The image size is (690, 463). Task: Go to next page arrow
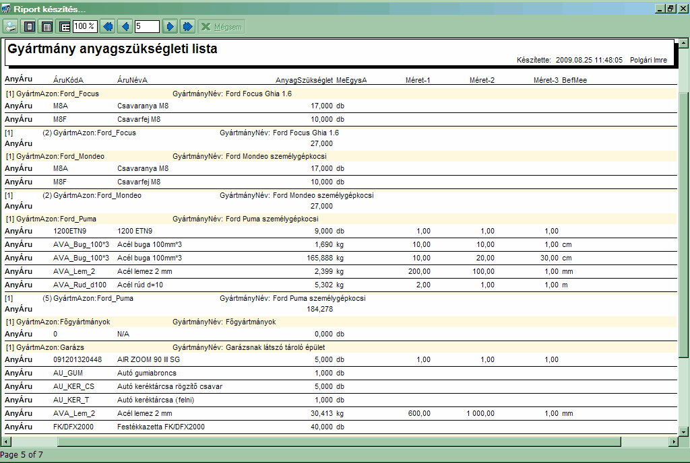click(x=170, y=27)
